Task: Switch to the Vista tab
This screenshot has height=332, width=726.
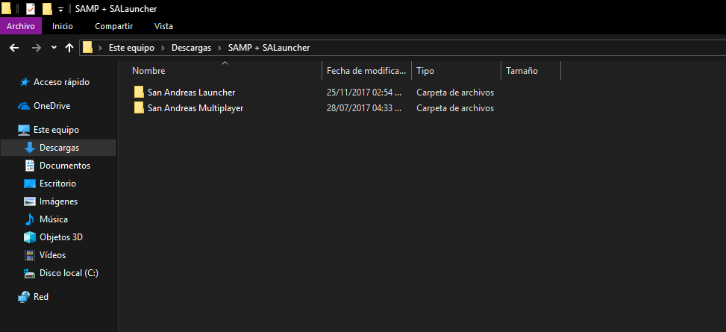Action: pyautogui.click(x=164, y=26)
